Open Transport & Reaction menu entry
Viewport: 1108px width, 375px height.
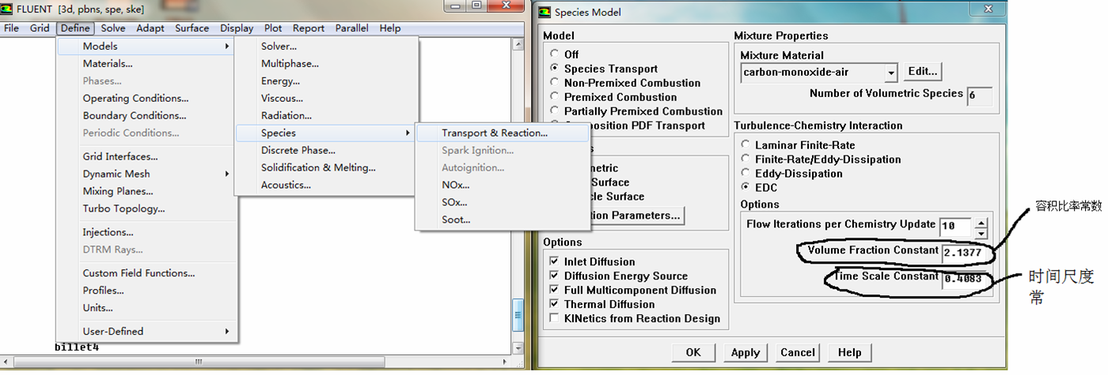click(494, 133)
